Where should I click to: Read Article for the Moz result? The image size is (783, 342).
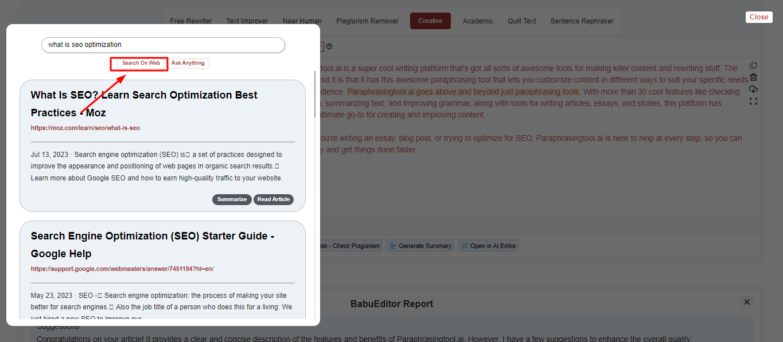(x=274, y=199)
